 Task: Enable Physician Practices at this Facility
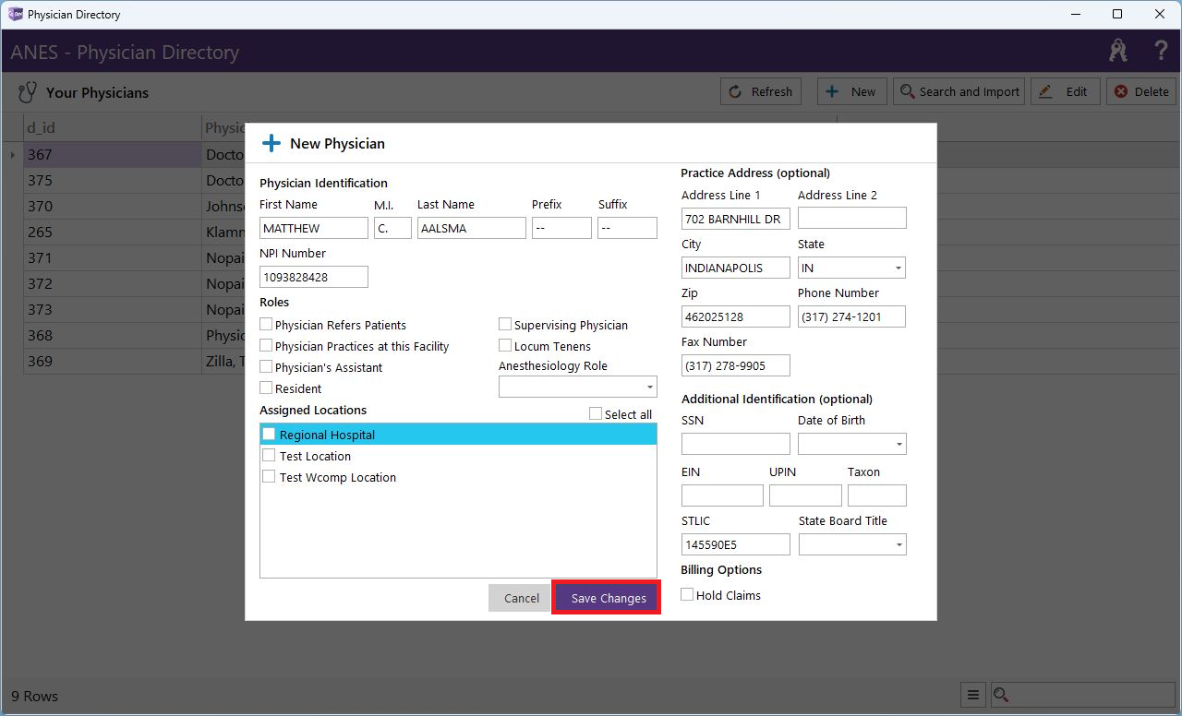266,345
